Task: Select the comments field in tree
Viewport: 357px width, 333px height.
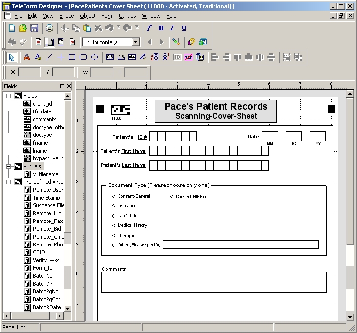Action: [45, 119]
